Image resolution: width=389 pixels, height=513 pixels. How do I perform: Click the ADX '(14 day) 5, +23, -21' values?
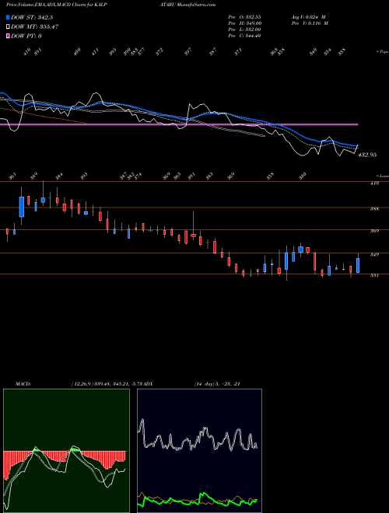pyautogui.click(x=217, y=384)
